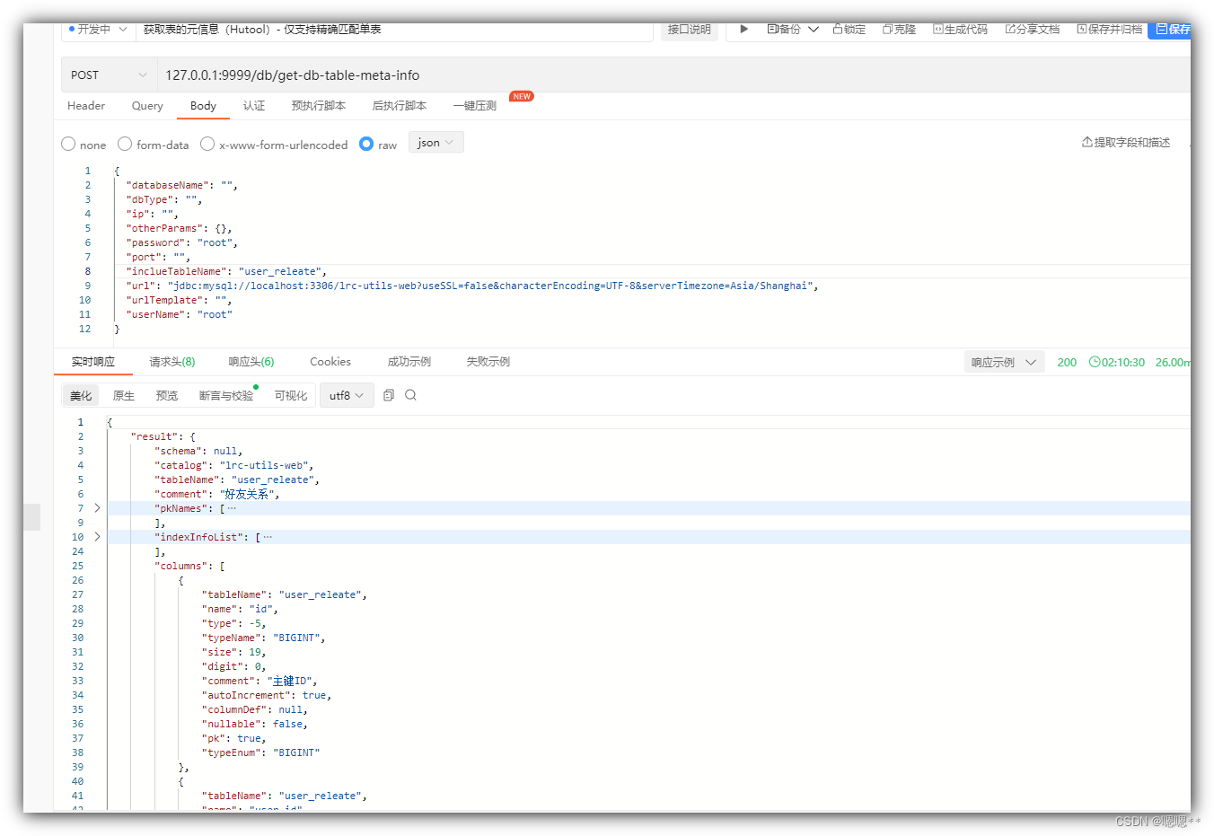The width and height of the screenshot is (1214, 836).
Task: Select the 可视化 visualize view
Action: click(x=291, y=396)
